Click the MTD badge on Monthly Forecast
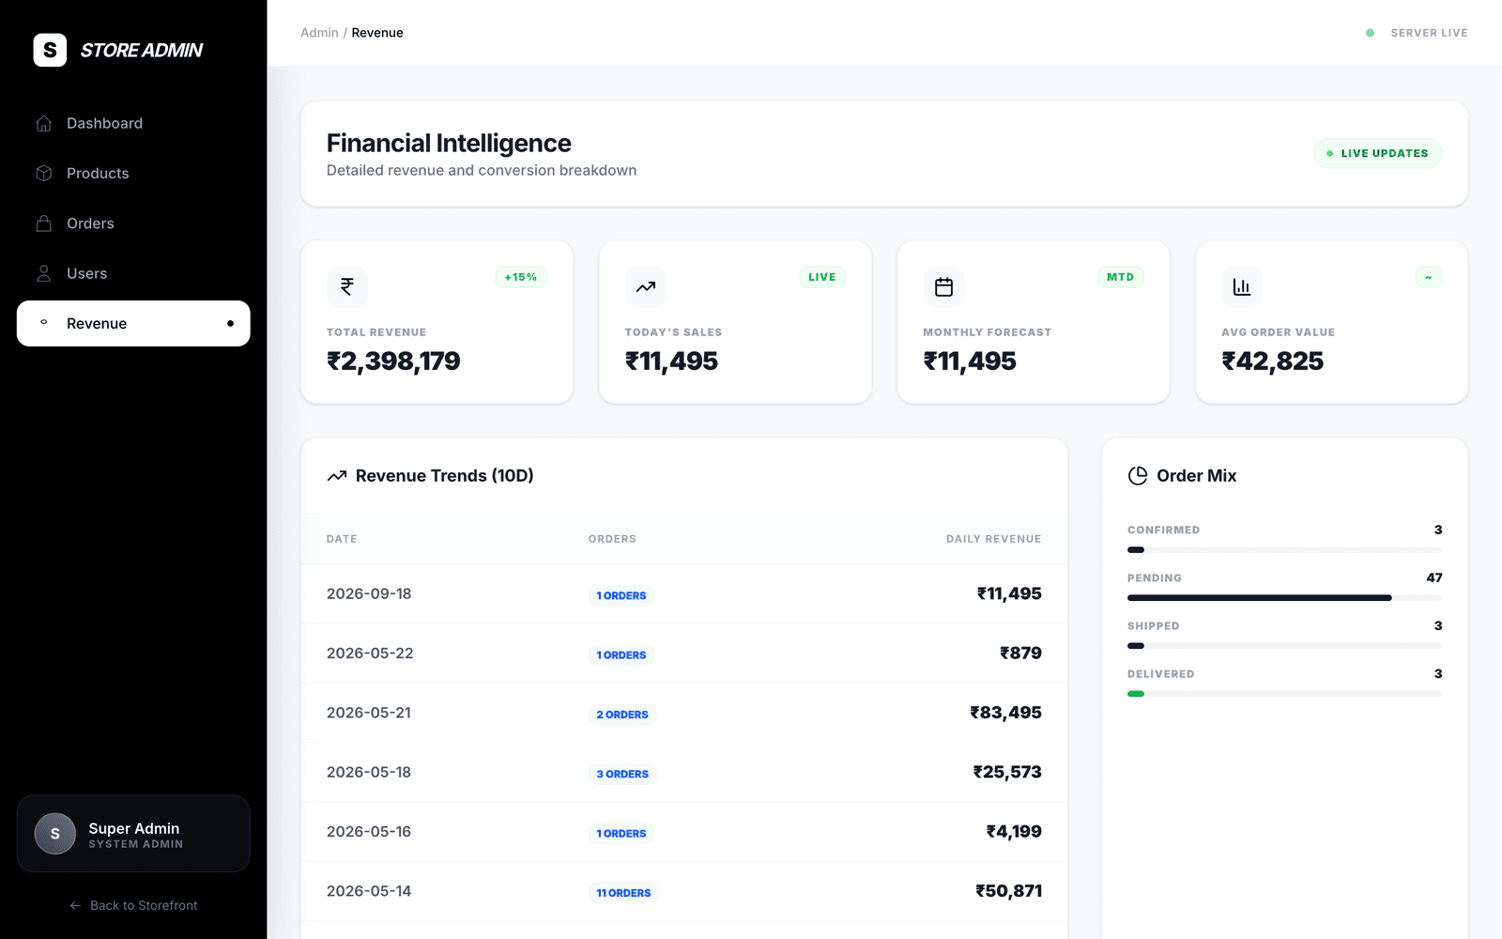The width and height of the screenshot is (1502, 939). 1120,277
